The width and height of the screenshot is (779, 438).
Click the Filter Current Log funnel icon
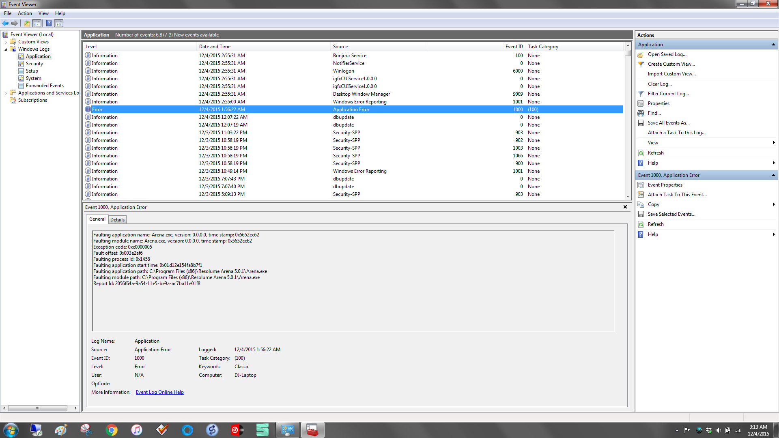(641, 94)
